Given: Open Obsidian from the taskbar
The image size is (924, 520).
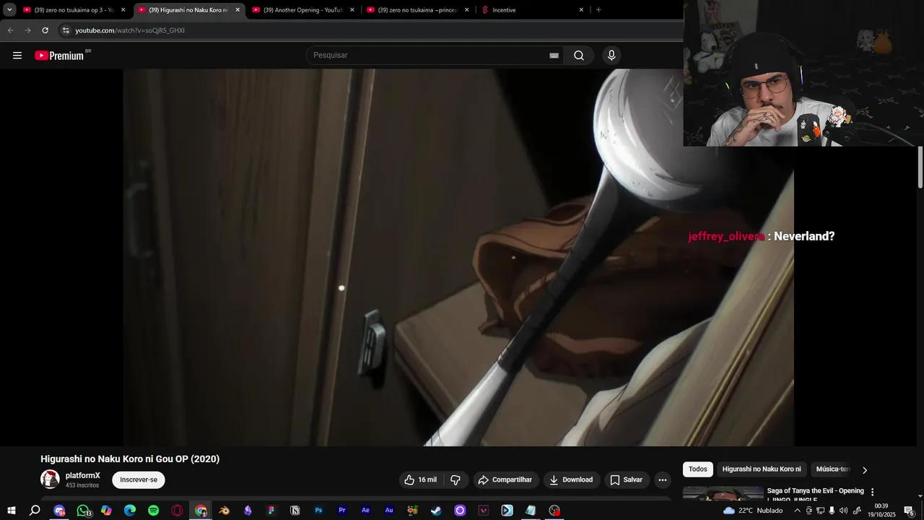Looking at the screenshot, I should pyautogui.click(x=248, y=511).
